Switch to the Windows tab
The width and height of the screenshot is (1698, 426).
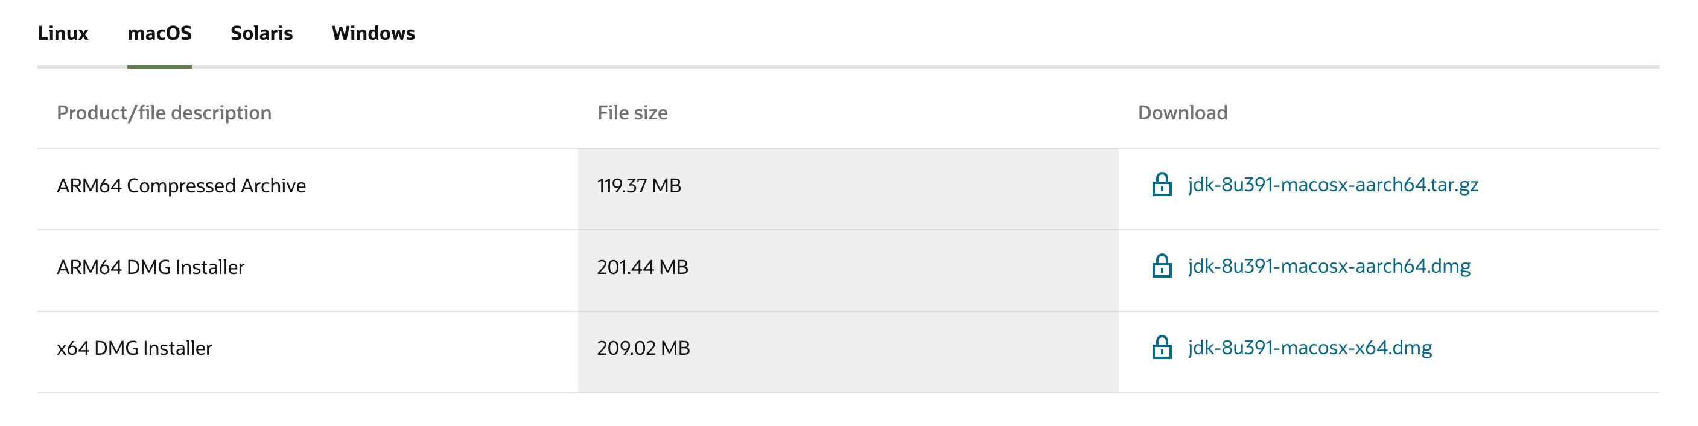tap(373, 33)
